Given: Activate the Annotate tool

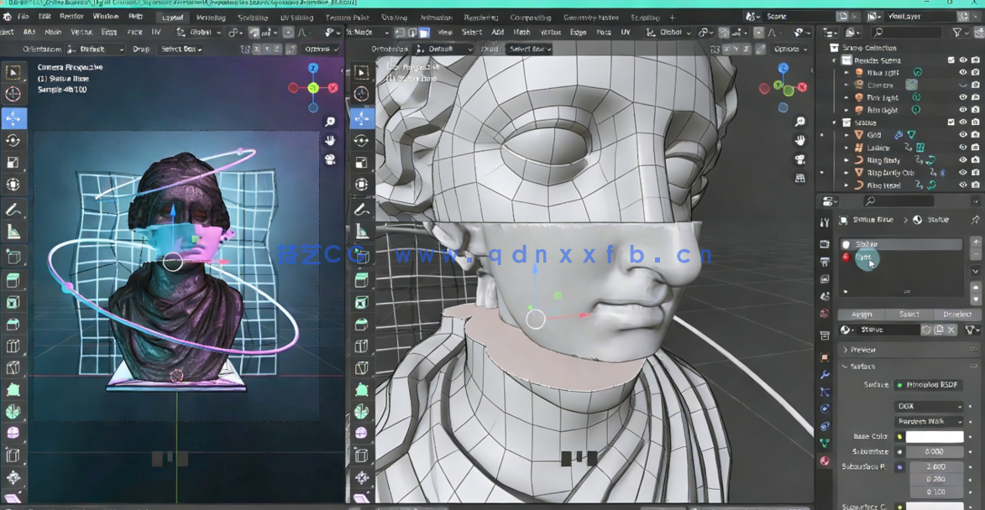Looking at the screenshot, I should [x=13, y=208].
